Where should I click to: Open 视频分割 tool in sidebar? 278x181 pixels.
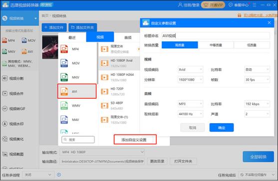coord(13,78)
